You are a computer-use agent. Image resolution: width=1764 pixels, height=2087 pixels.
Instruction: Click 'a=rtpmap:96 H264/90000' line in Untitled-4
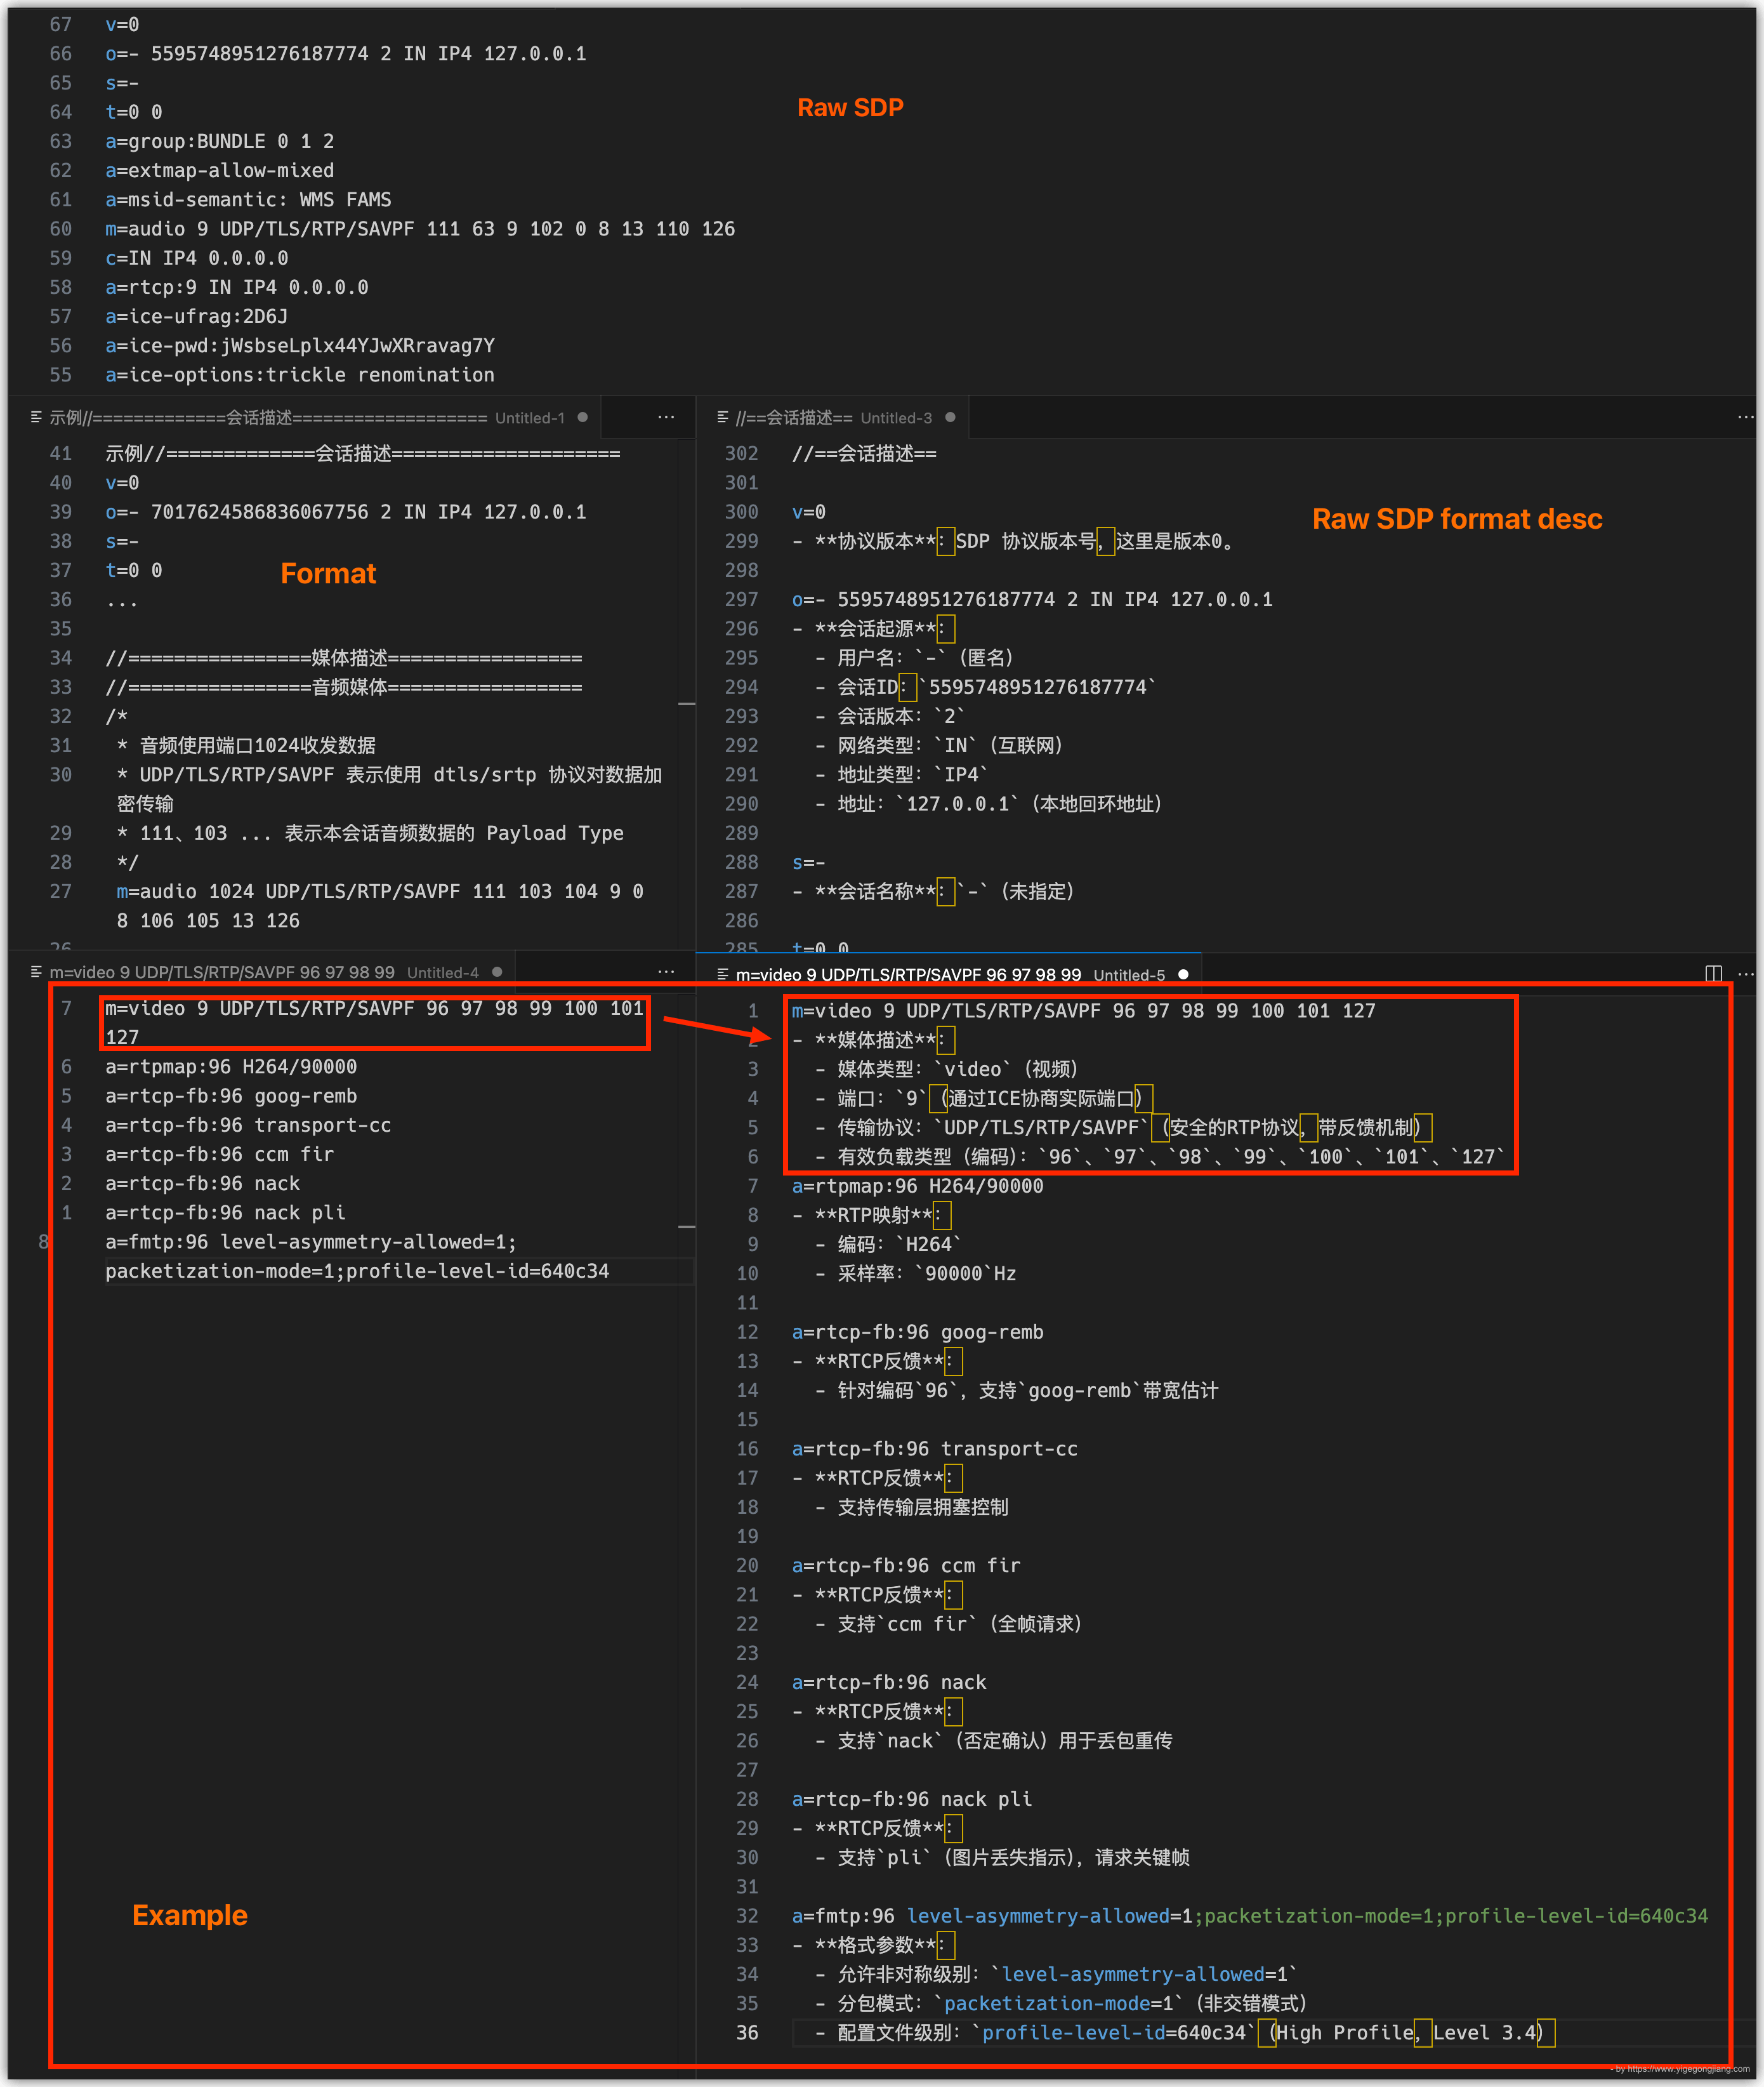click(231, 1066)
